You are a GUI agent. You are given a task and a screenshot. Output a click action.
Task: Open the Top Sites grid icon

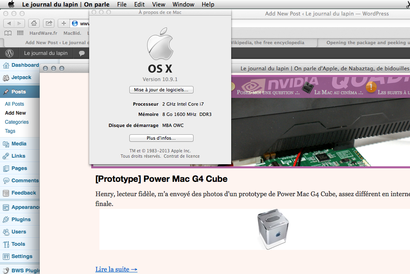20,33
